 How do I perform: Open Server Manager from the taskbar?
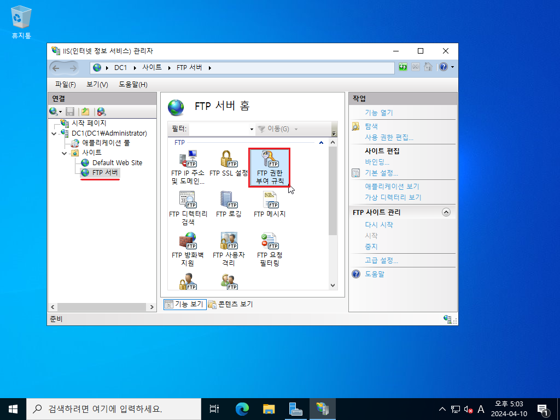pos(296,409)
